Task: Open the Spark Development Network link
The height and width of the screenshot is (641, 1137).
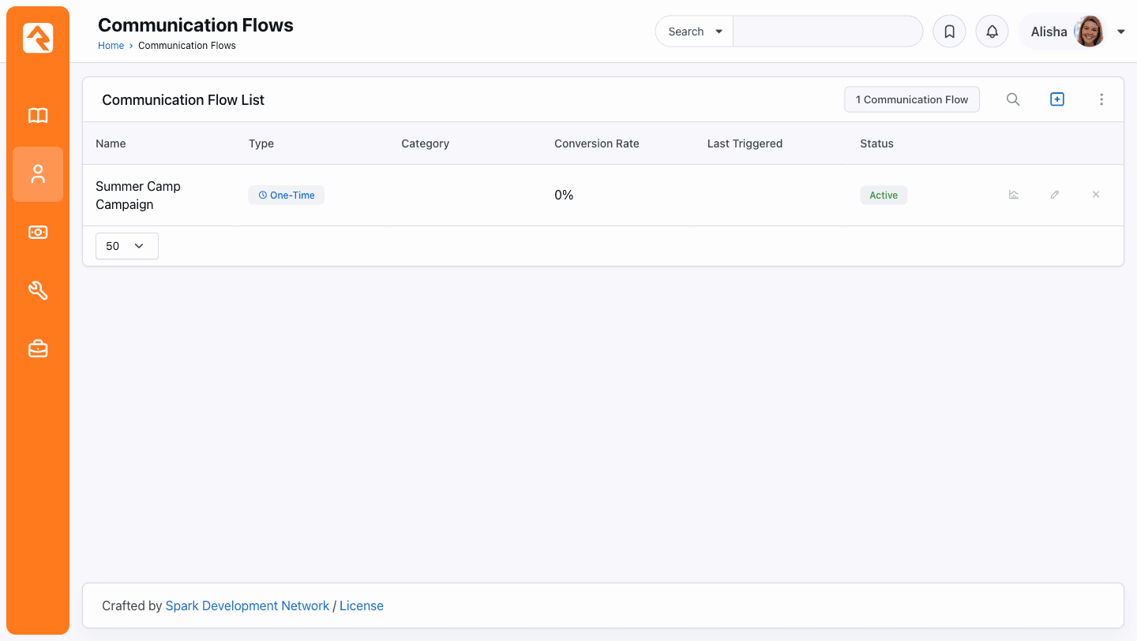Action: [247, 606]
